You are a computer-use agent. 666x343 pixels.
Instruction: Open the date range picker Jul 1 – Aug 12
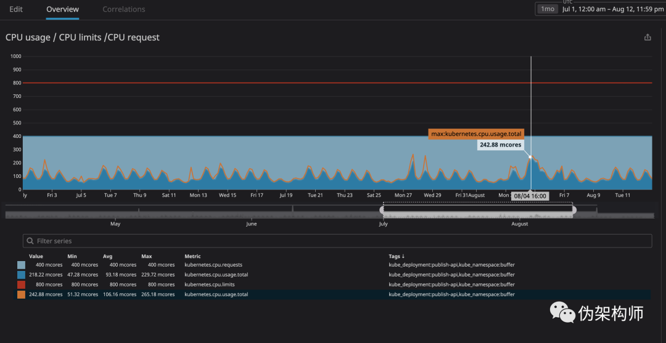click(x=612, y=9)
